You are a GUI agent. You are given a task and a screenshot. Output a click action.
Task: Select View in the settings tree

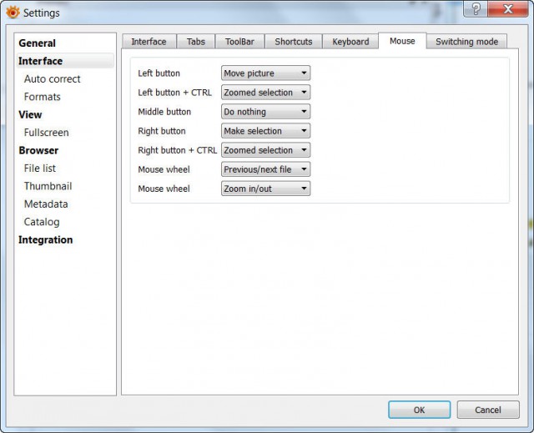coord(30,115)
